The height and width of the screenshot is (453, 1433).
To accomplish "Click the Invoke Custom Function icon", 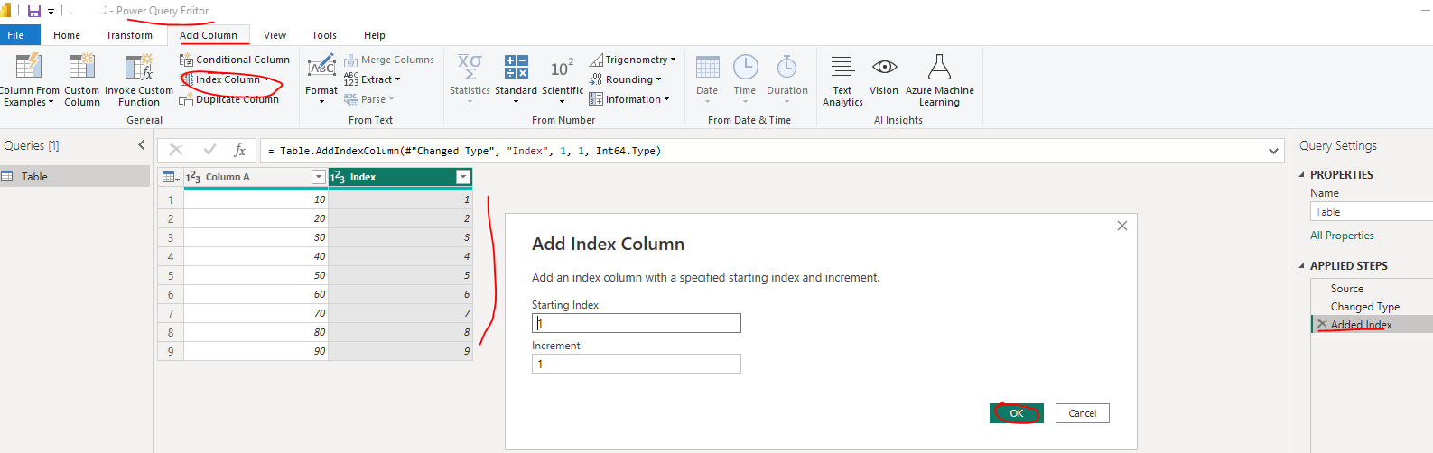I will [x=139, y=67].
